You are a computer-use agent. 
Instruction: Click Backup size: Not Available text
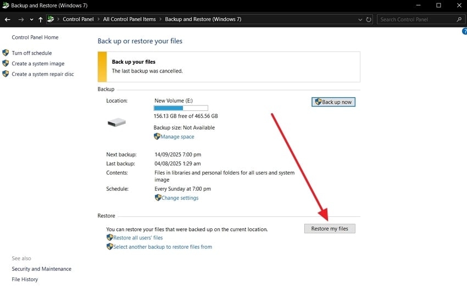(x=184, y=127)
